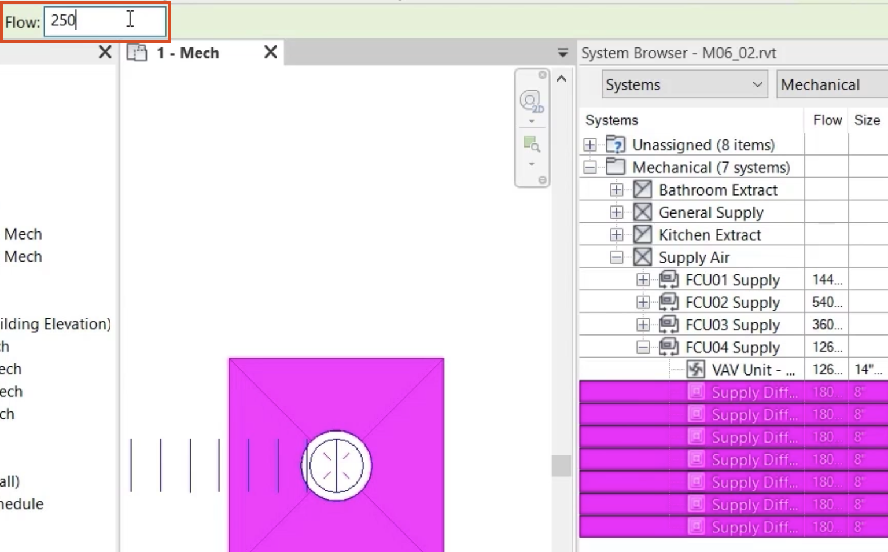Open the 2D zoom navigation wheel
The height and width of the screenshot is (552, 888).
532,101
